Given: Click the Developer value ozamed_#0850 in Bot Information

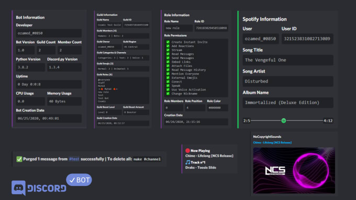Looking at the screenshot, I should 49,33.
